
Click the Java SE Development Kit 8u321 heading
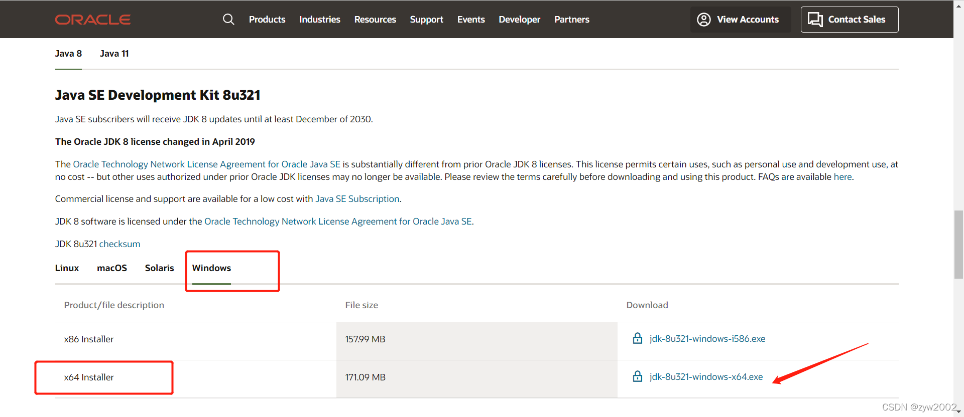click(158, 95)
